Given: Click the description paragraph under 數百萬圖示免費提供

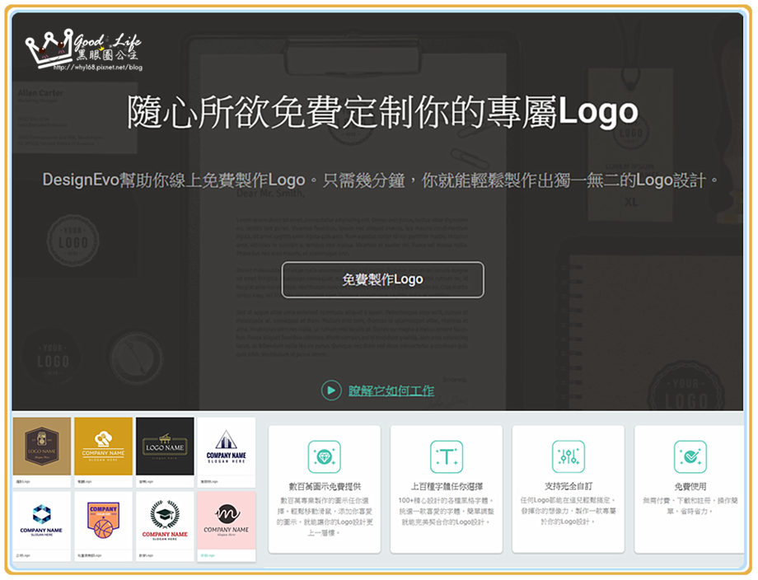Looking at the screenshot, I should [325, 517].
